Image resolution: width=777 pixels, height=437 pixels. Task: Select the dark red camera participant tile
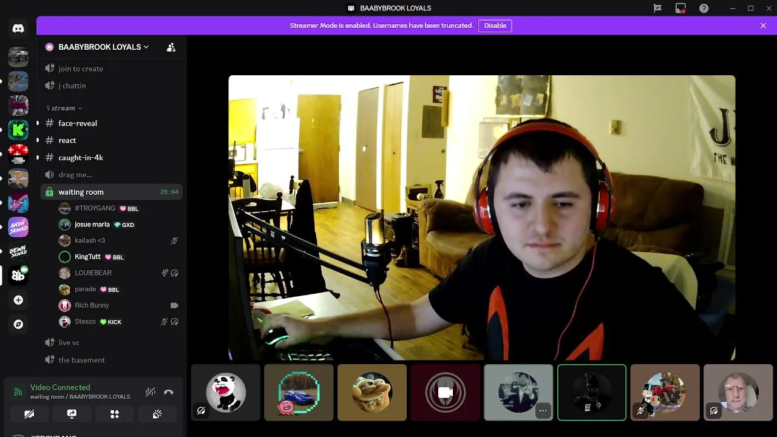tap(446, 393)
